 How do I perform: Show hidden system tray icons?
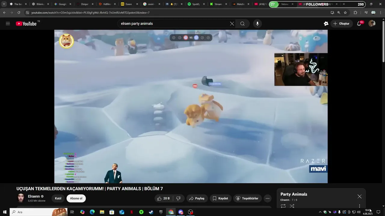[x=320, y=212]
